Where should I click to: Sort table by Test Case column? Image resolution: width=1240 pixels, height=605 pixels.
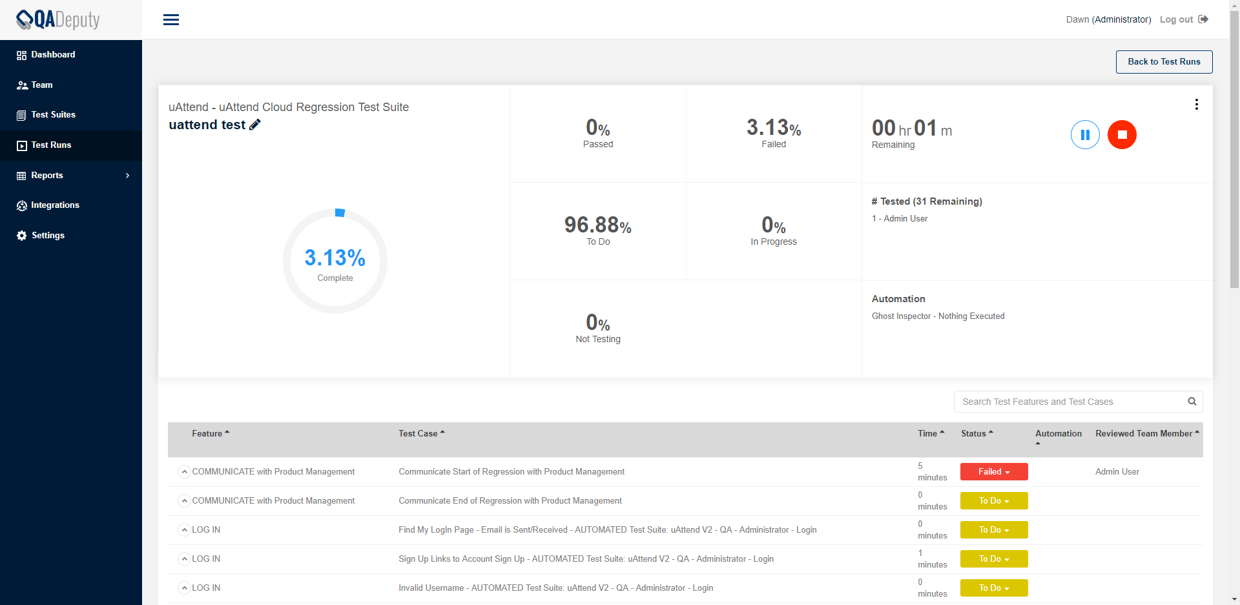point(421,433)
